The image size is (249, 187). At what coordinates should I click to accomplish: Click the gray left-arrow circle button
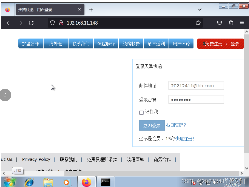pos(5,95)
